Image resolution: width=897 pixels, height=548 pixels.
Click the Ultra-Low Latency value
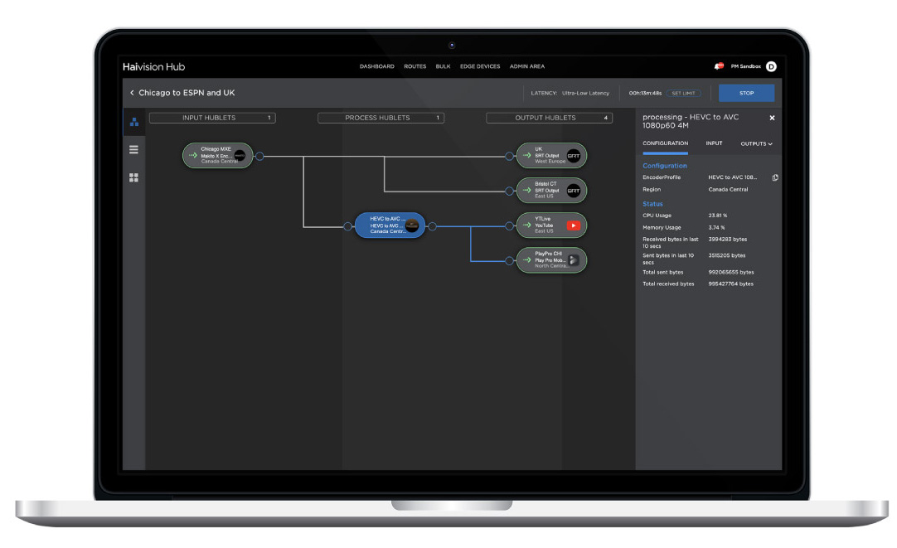point(586,93)
